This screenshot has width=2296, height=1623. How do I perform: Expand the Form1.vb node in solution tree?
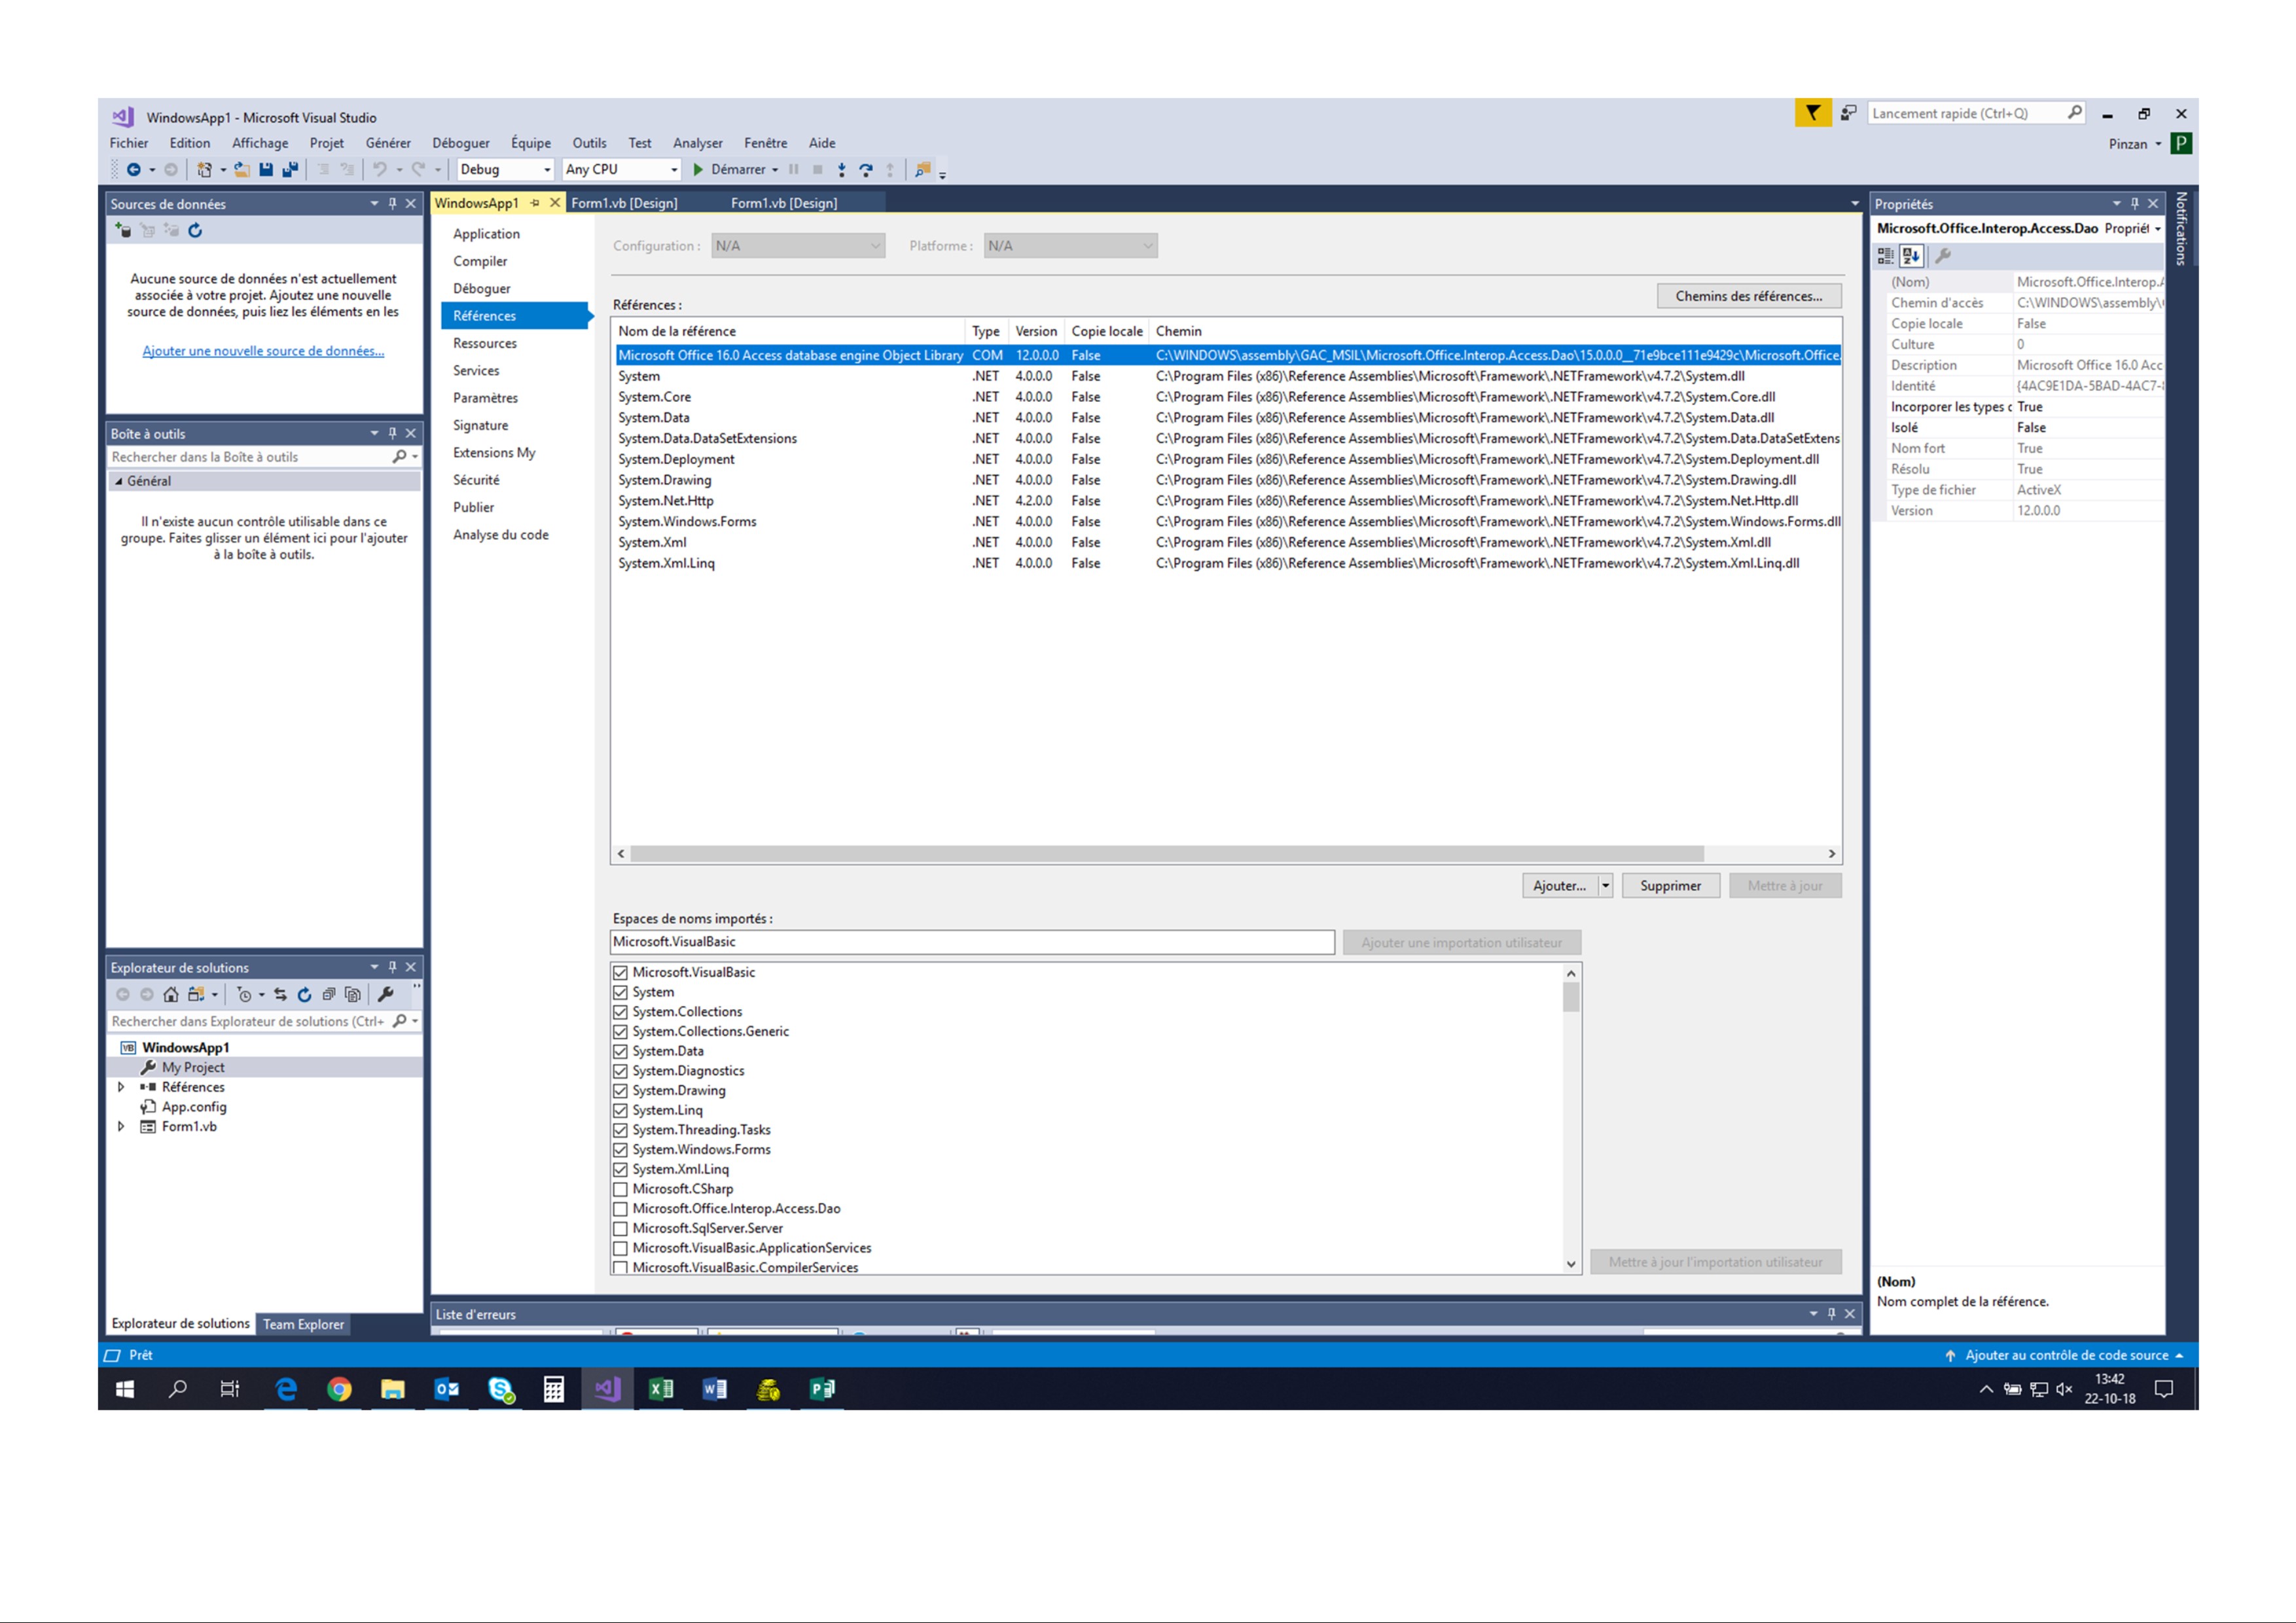pos(121,1127)
